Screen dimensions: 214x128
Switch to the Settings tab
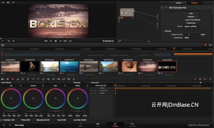tap(194, 3)
